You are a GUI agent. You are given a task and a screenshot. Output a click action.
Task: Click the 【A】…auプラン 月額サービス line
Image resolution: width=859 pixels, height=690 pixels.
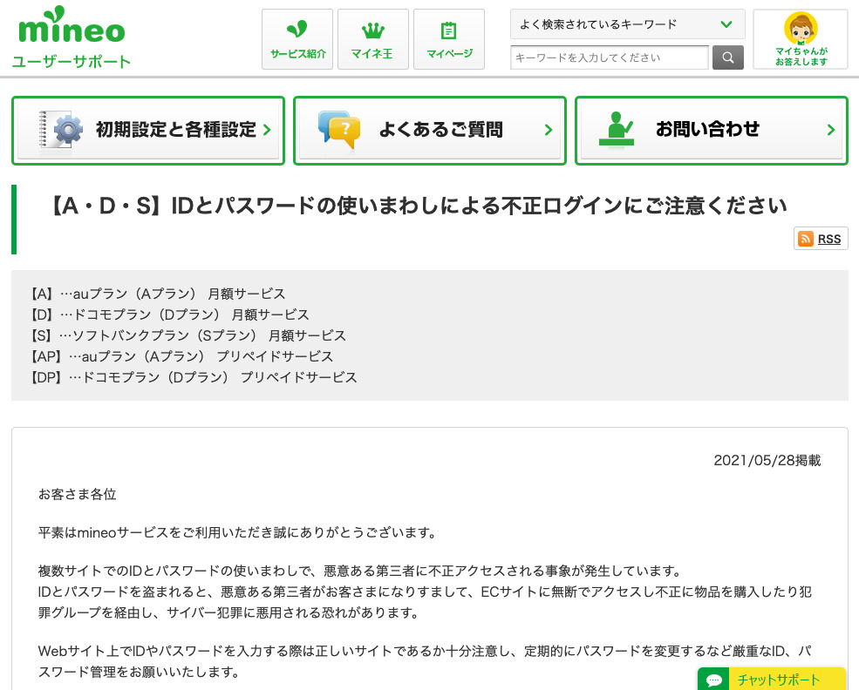tap(157, 294)
